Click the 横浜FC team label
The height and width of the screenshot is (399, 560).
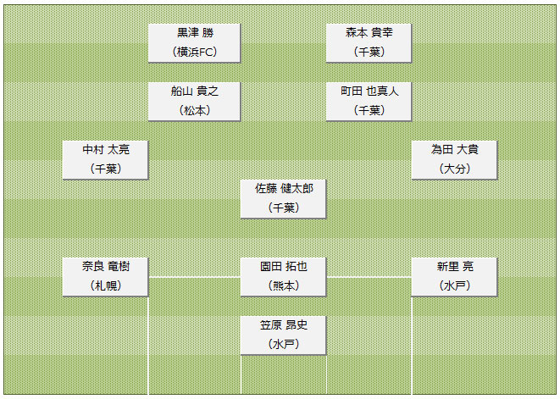point(194,52)
